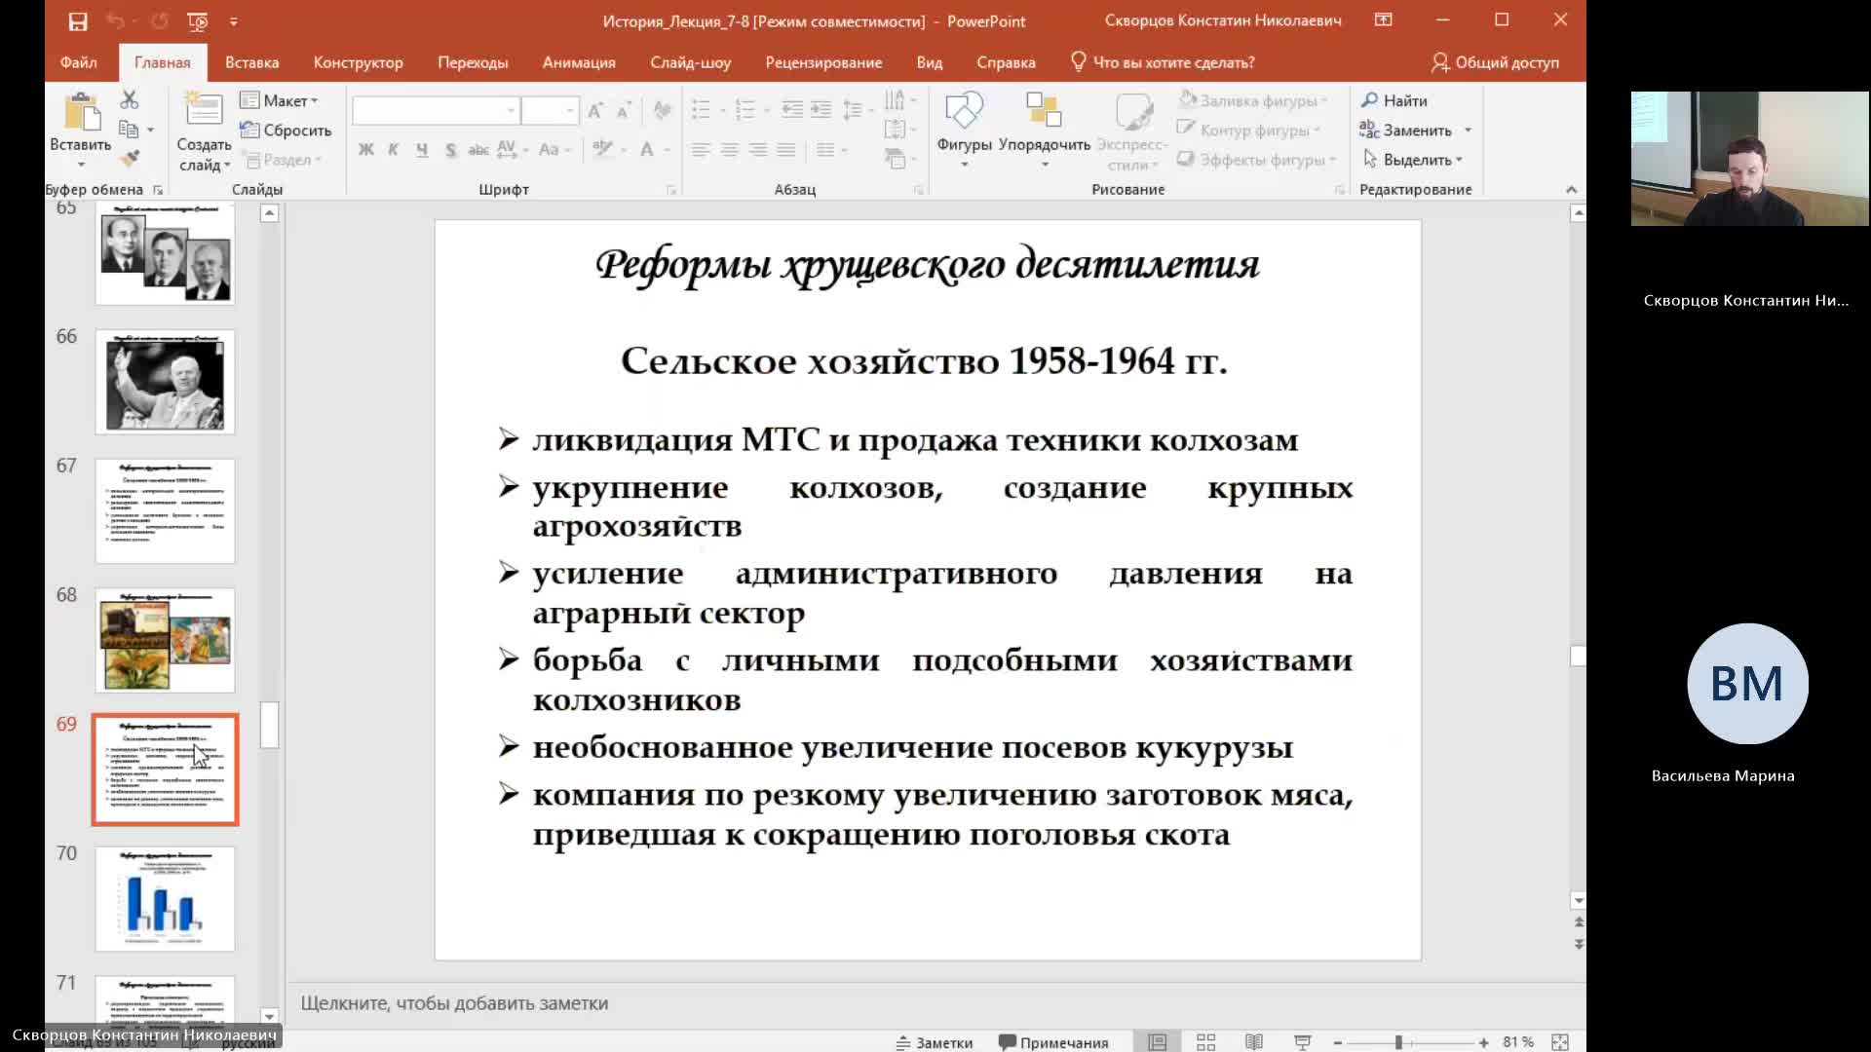This screenshot has width=1871, height=1052.
Task: Click the Сбросить reset button
Action: pos(286,131)
